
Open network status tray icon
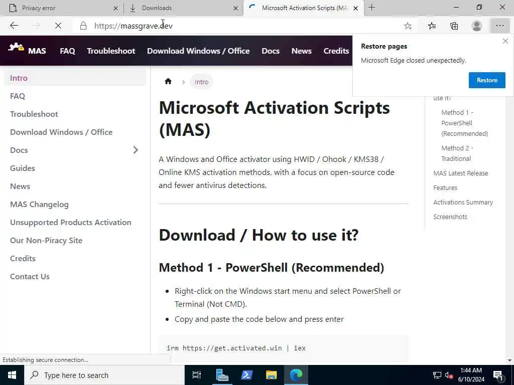[x=437, y=375]
